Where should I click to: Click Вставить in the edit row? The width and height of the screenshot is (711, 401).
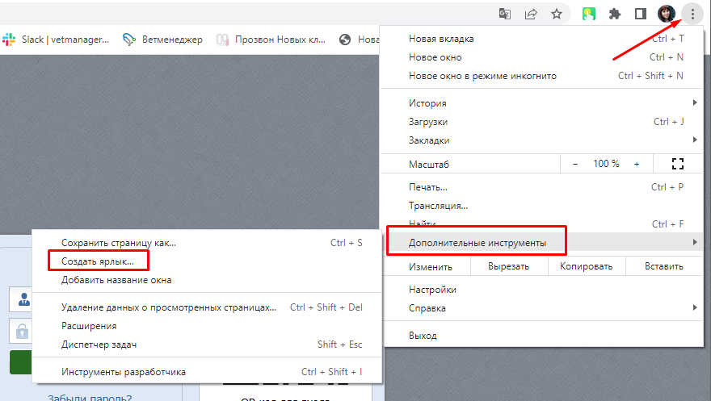664,266
